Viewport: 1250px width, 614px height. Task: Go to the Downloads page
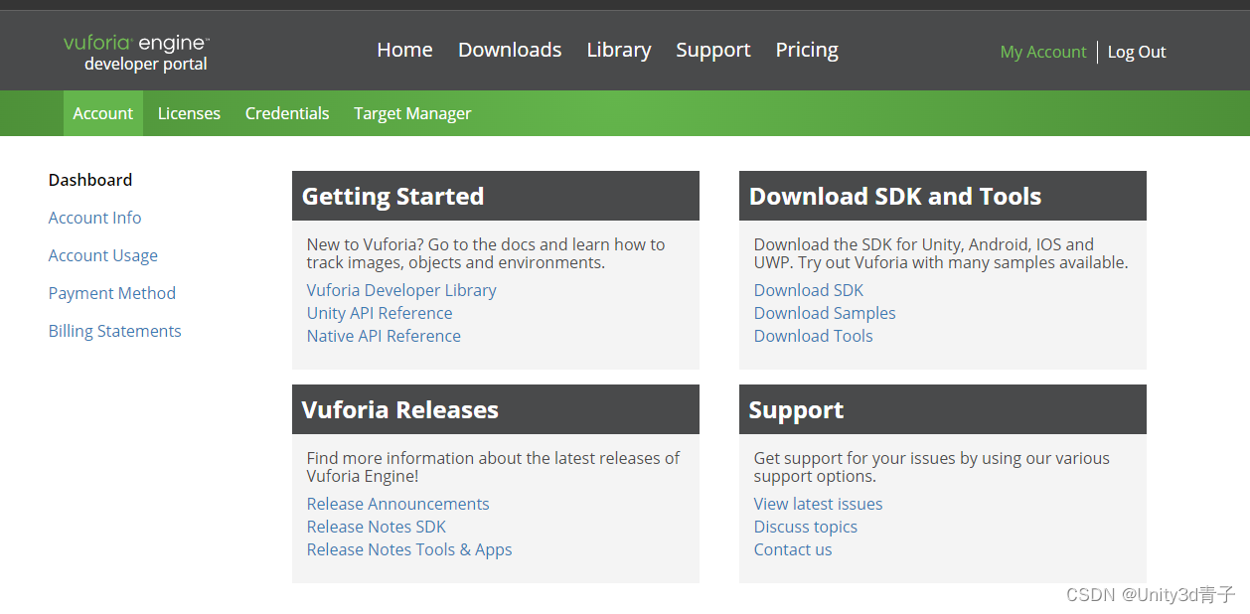tap(510, 50)
